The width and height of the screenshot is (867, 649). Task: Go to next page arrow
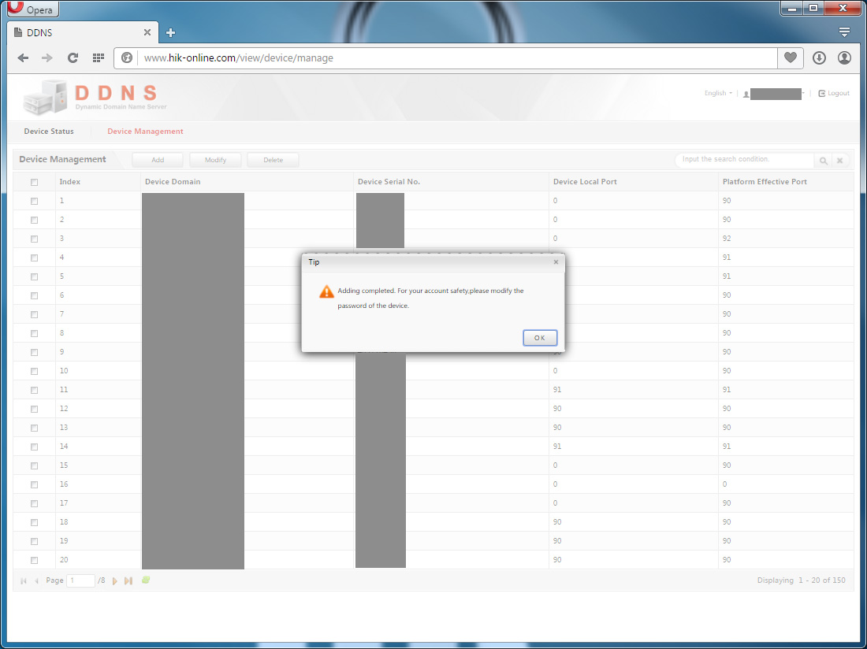(x=115, y=581)
